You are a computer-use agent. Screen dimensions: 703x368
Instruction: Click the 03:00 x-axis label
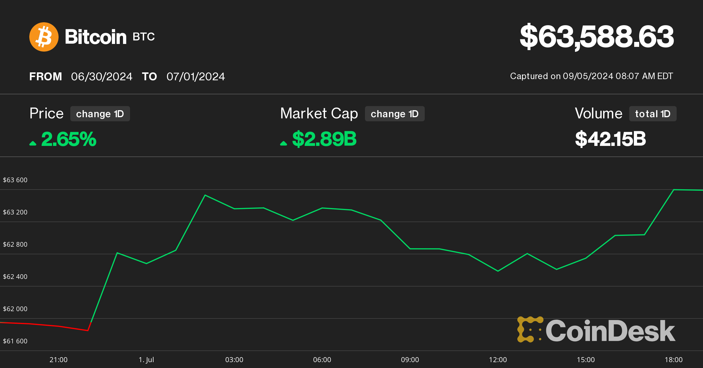[x=234, y=360]
